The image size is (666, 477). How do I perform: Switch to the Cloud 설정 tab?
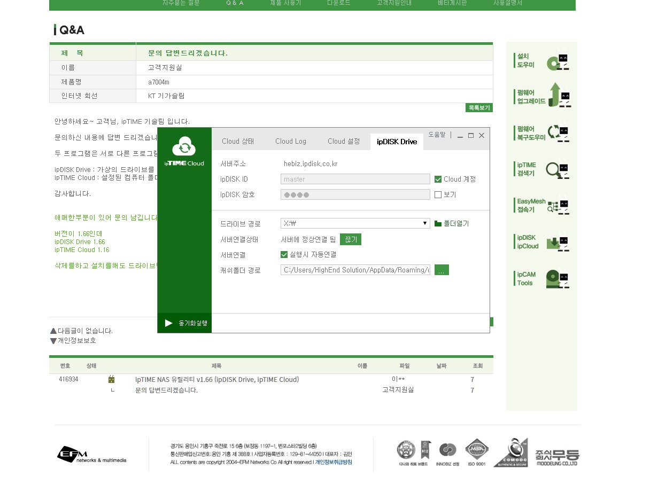[344, 141]
